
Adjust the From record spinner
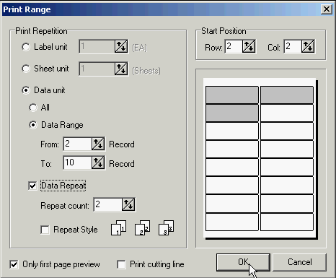point(98,144)
